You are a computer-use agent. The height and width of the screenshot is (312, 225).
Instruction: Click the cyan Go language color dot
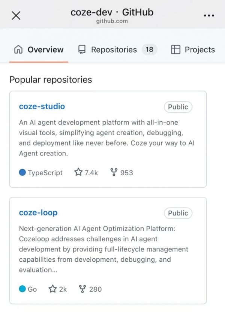coord(22,289)
